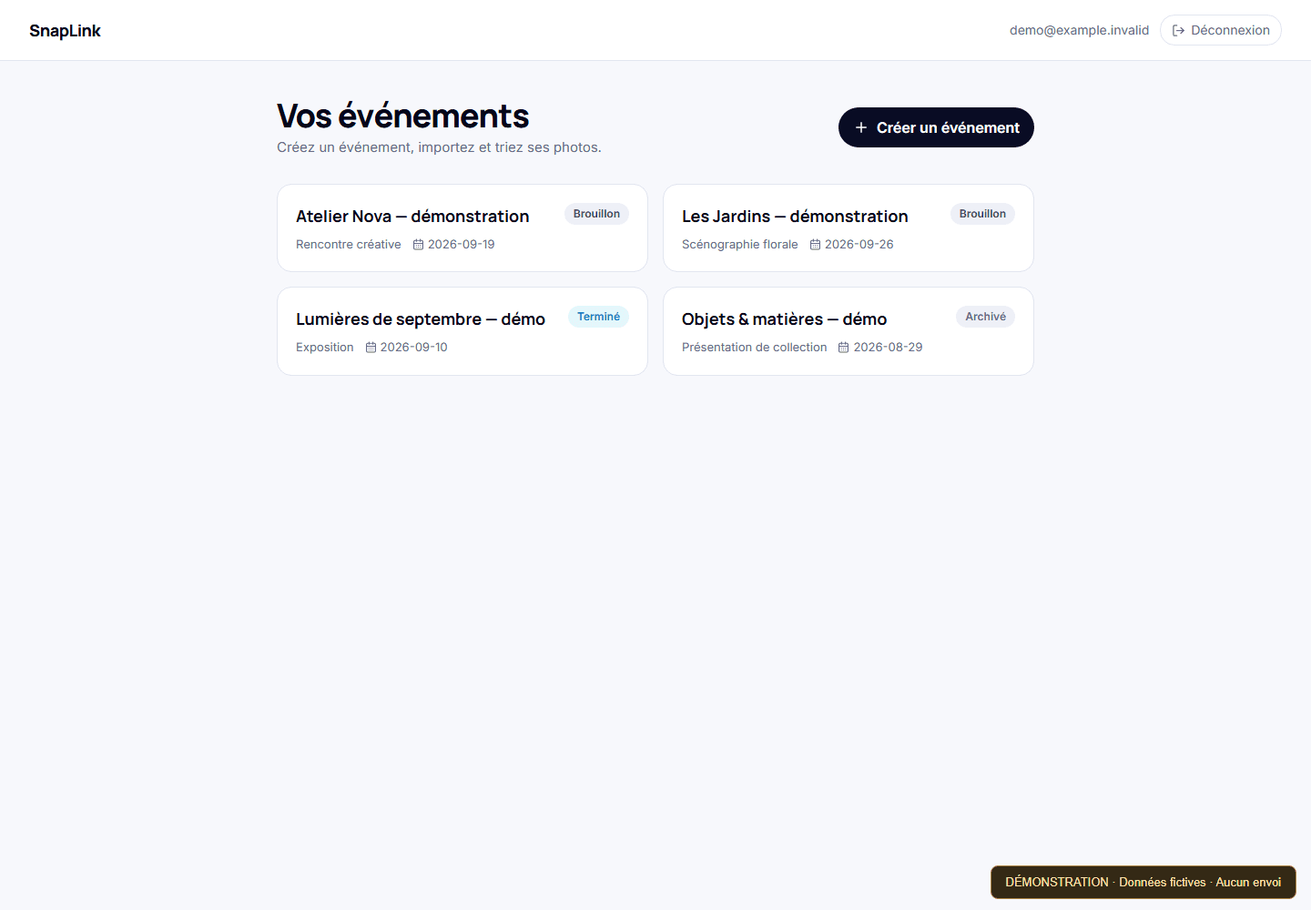Click demo@example.invalid account text
The width and height of the screenshot is (1311, 910).
coord(1079,30)
